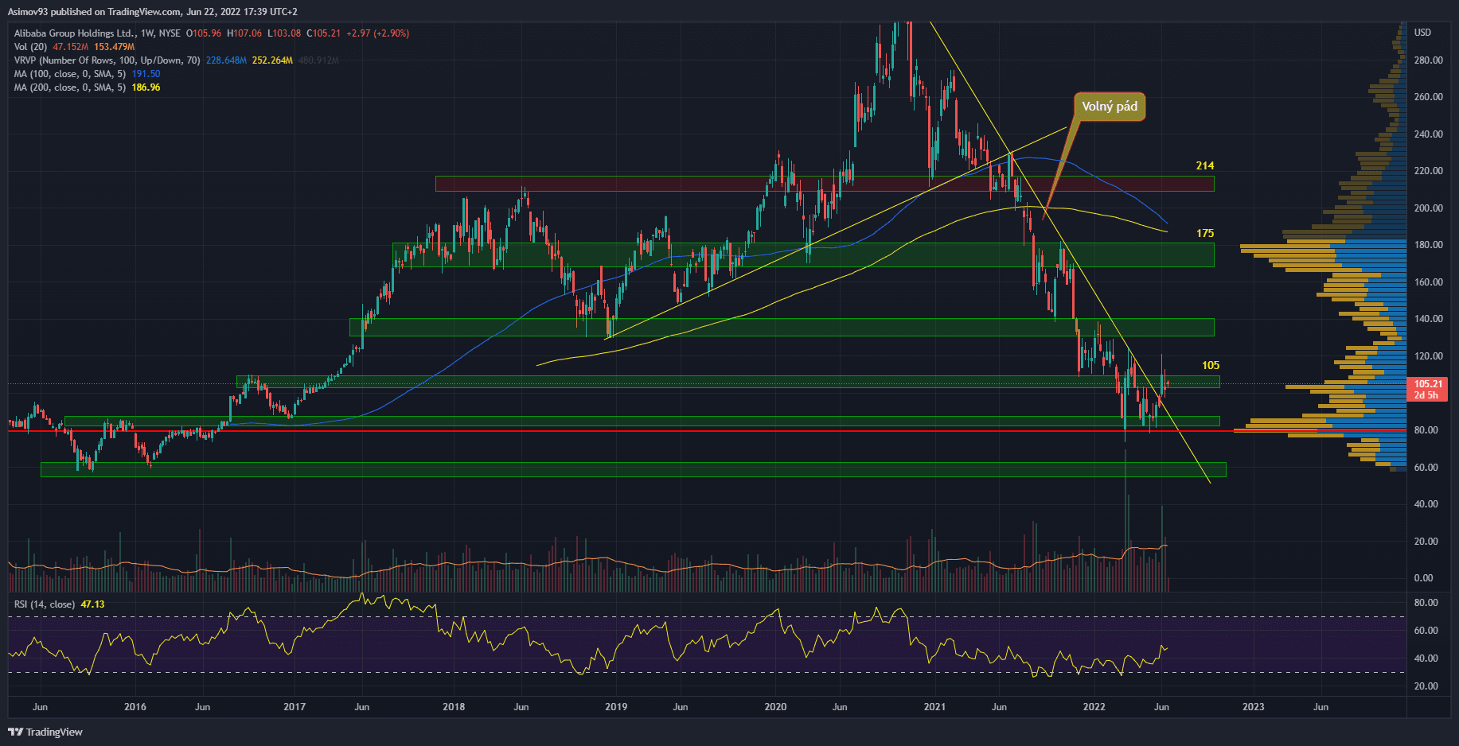1459x746 pixels.
Task: Select the yellow 175 level label
Action: (1204, 233)
